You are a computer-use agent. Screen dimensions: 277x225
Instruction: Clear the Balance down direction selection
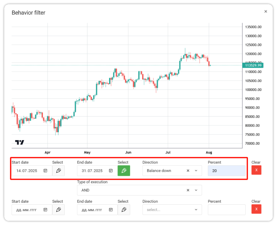coord(188,171)
